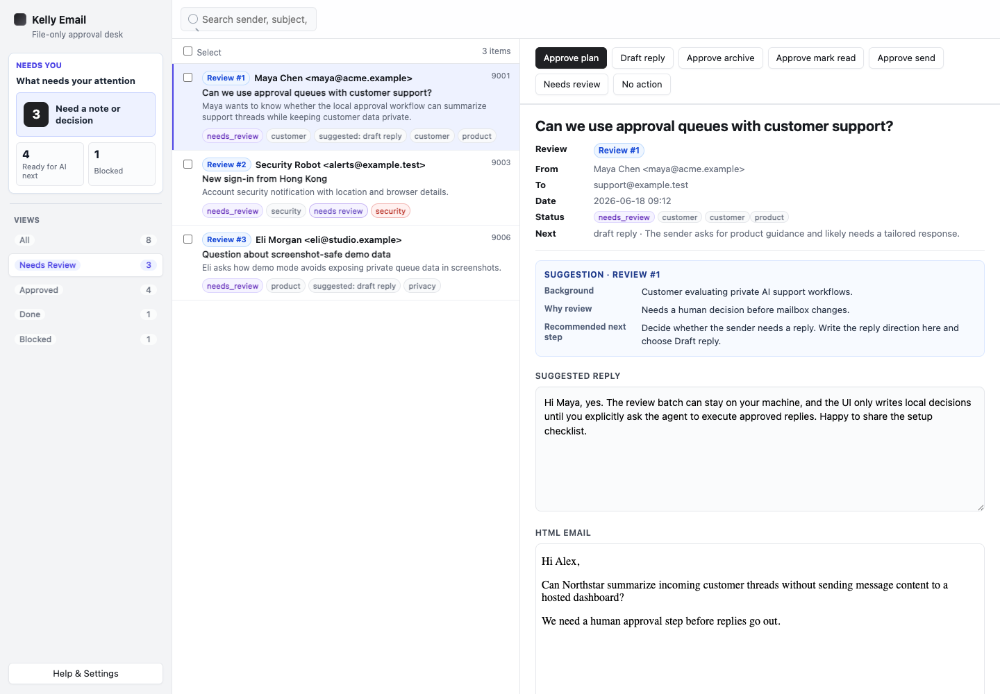Open the Blocked count card
The width and height of the screenshot is (1000, 694).
[122, 164]
